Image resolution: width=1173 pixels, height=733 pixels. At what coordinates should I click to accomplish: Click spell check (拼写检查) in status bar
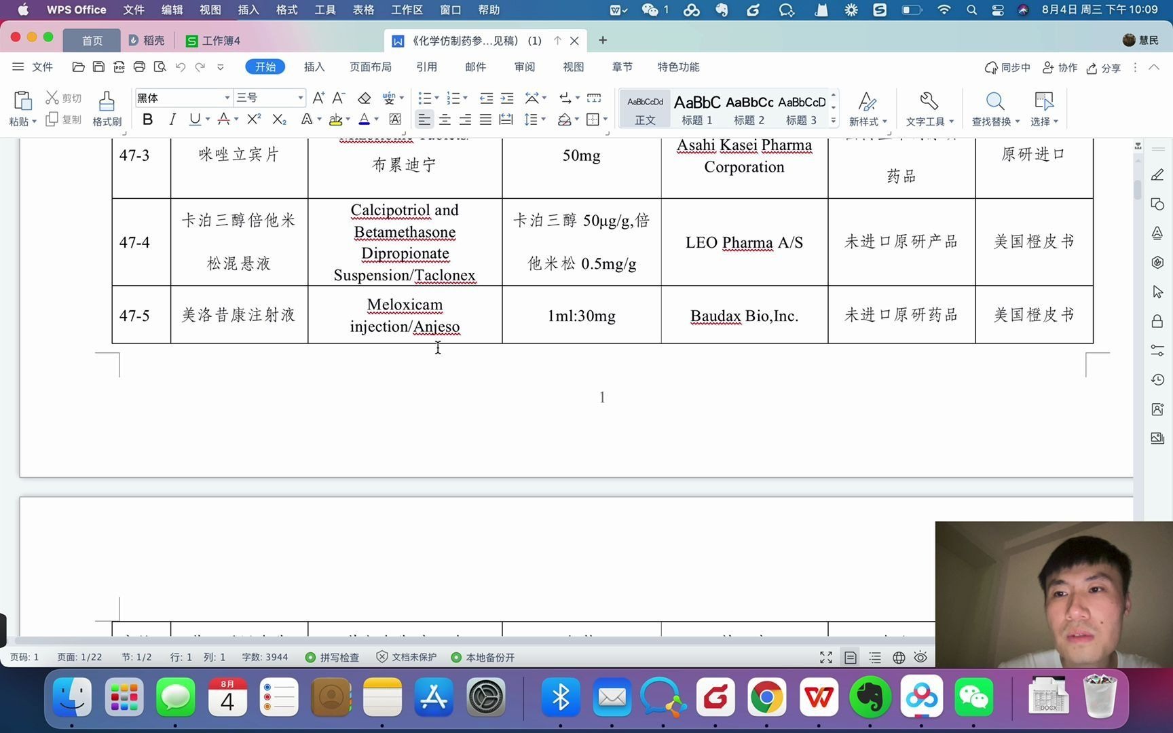coord(332,658)
